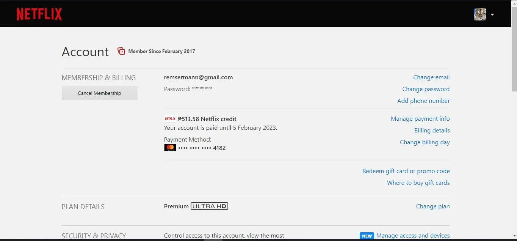
Task: Click the ₱513.58 Netflix credit text
Action: click(207, 119)
